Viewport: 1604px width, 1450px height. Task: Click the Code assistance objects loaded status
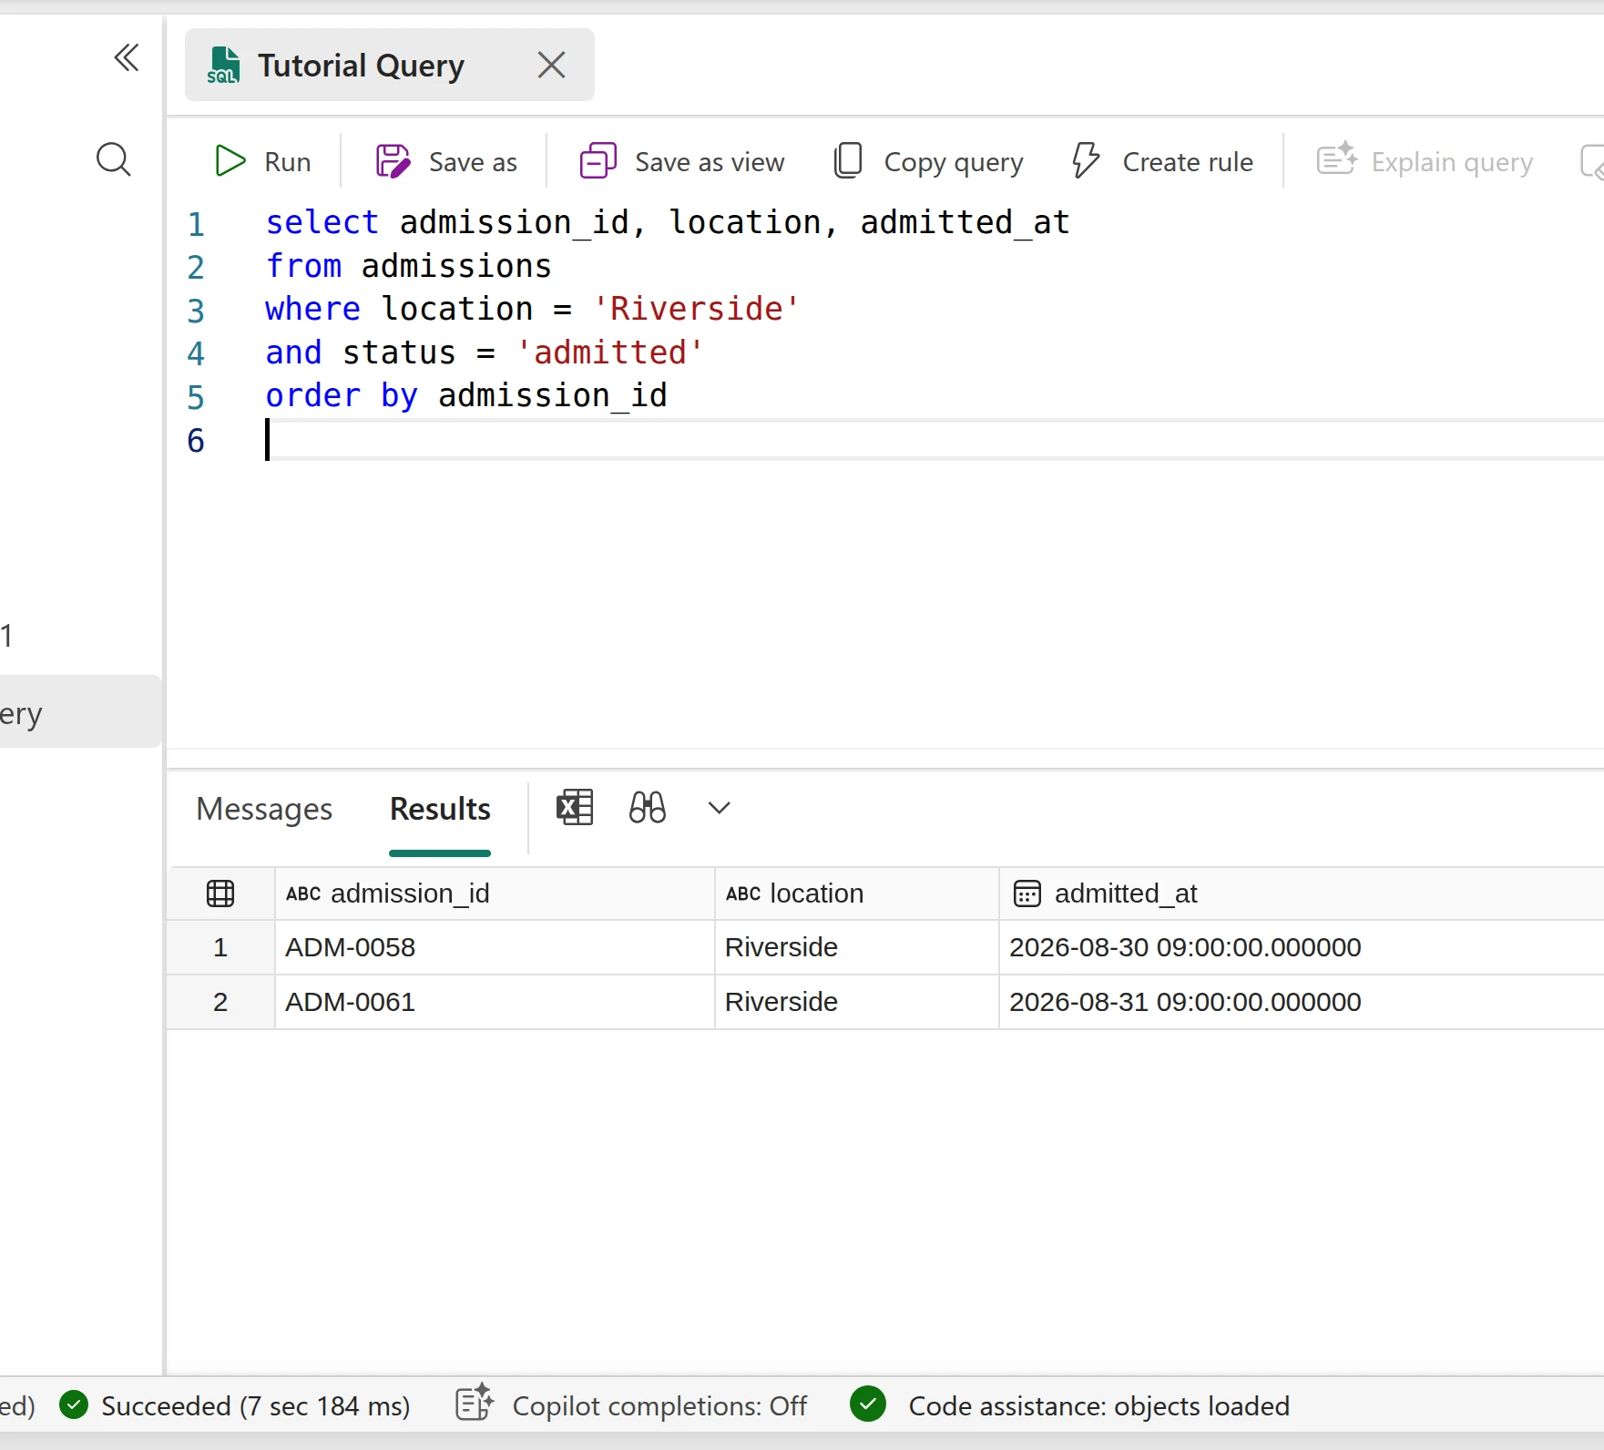tap(1069, 1405)
